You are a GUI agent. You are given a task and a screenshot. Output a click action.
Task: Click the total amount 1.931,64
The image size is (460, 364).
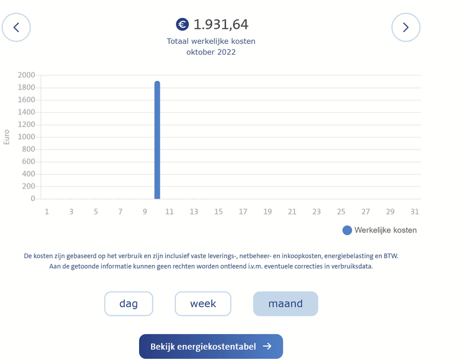coord(221,24)
